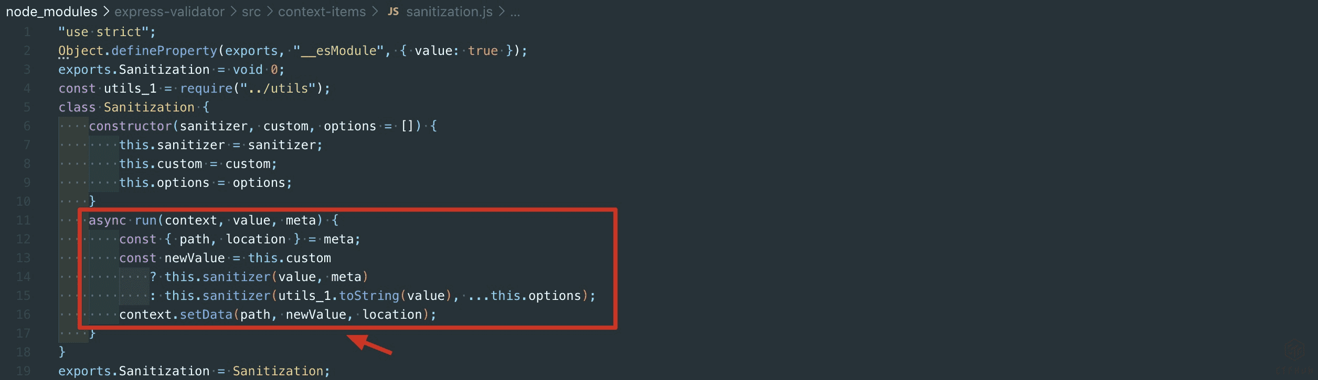Click the this.options assignment on line 9

164,183
